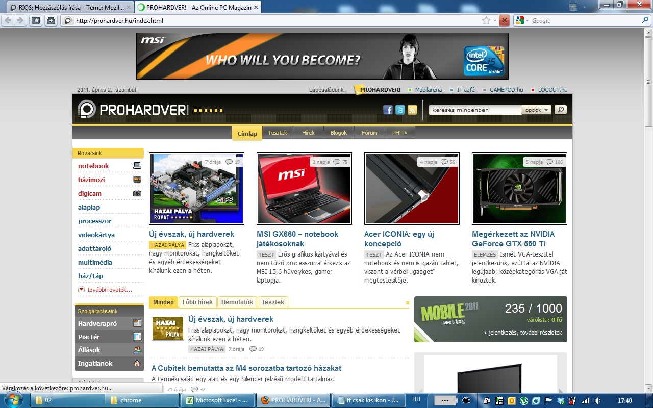Image resolution: width=653 pixels, height=408 pixels.
Task: Open PROHARDVER Twitter icon
Action: 400,110
